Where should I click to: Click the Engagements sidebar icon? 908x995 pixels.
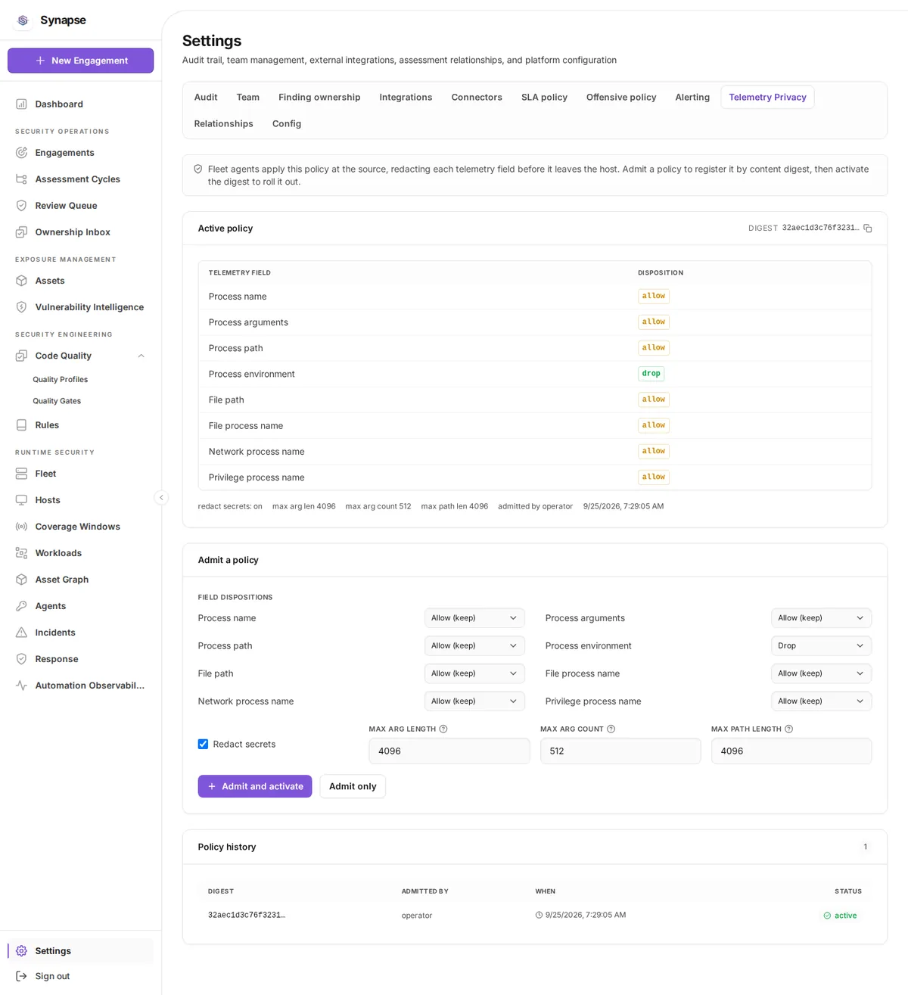tap(21, 153)
